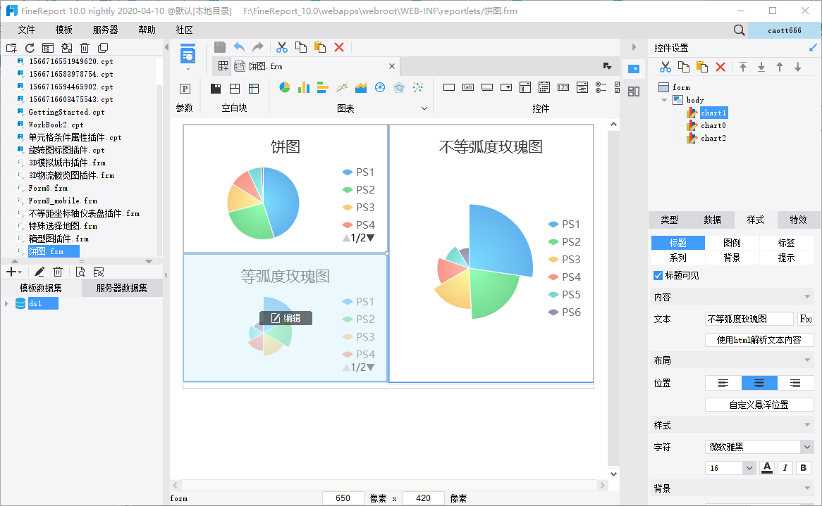Move widget down one level arrow
Screen dimensions: 822x506
click(798, 67)
